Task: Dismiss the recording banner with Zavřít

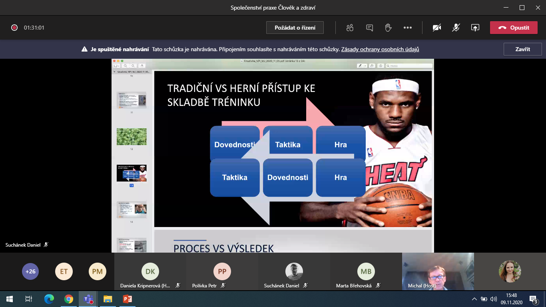Action: coord(522,49)
